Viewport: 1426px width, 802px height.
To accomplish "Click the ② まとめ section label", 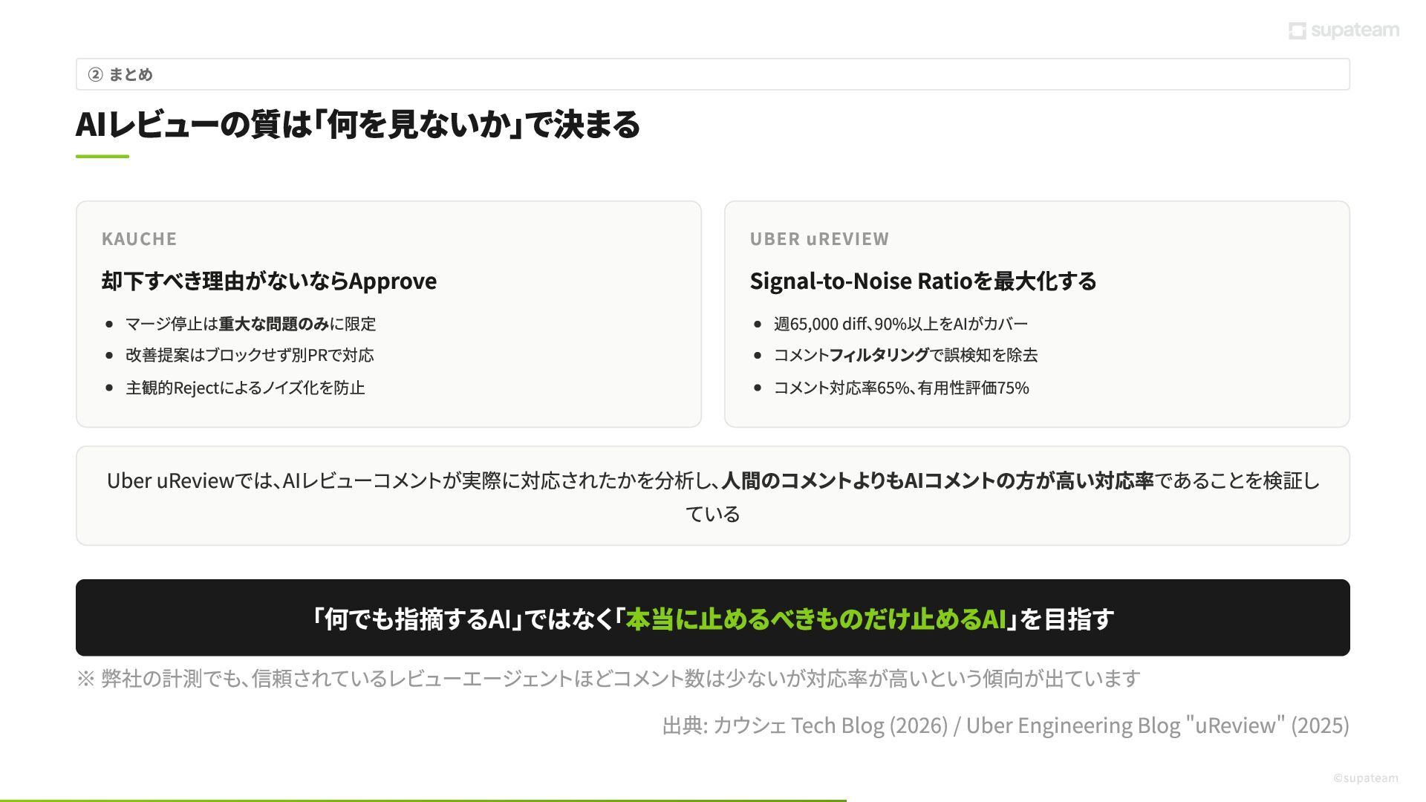I will [x=120, y=74].
